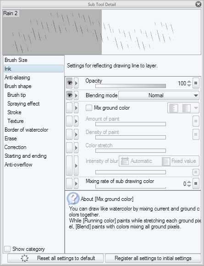
Task: Select Brush Size category
Action: point(33,60)
